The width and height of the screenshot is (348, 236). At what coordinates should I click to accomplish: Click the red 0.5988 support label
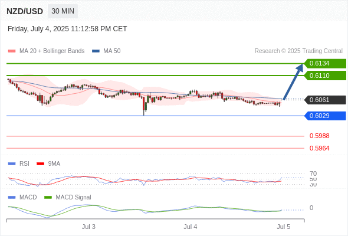coord(319,136)
